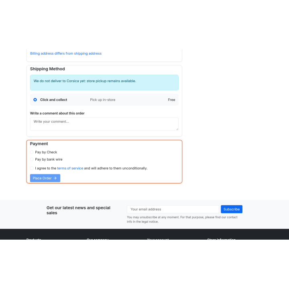Select the Click and collect radio button
Image resolution: width=289 pixels, height=289 pixels.
click(x=35, y=100)
